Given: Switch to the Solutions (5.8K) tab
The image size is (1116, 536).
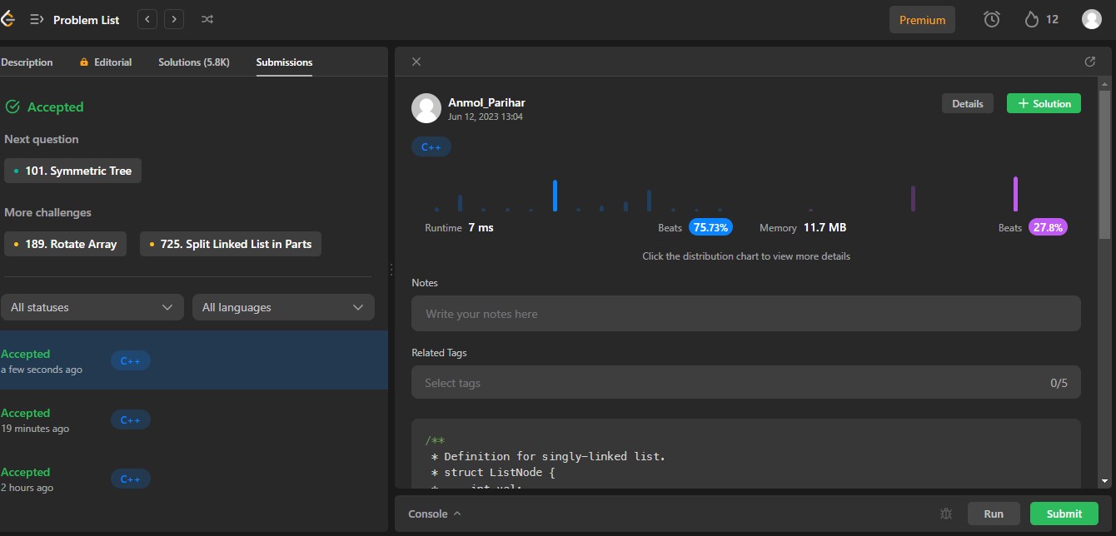Looking at the screenshot, I should point(194,62).
